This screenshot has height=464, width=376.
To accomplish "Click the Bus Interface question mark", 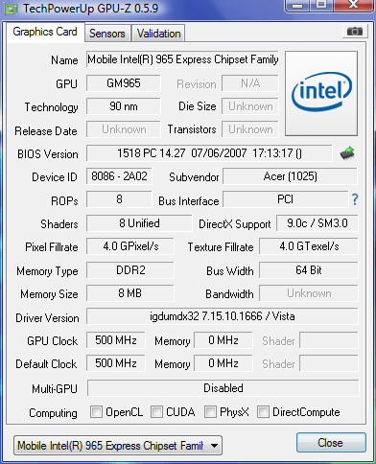I will (x=355, y=199).
